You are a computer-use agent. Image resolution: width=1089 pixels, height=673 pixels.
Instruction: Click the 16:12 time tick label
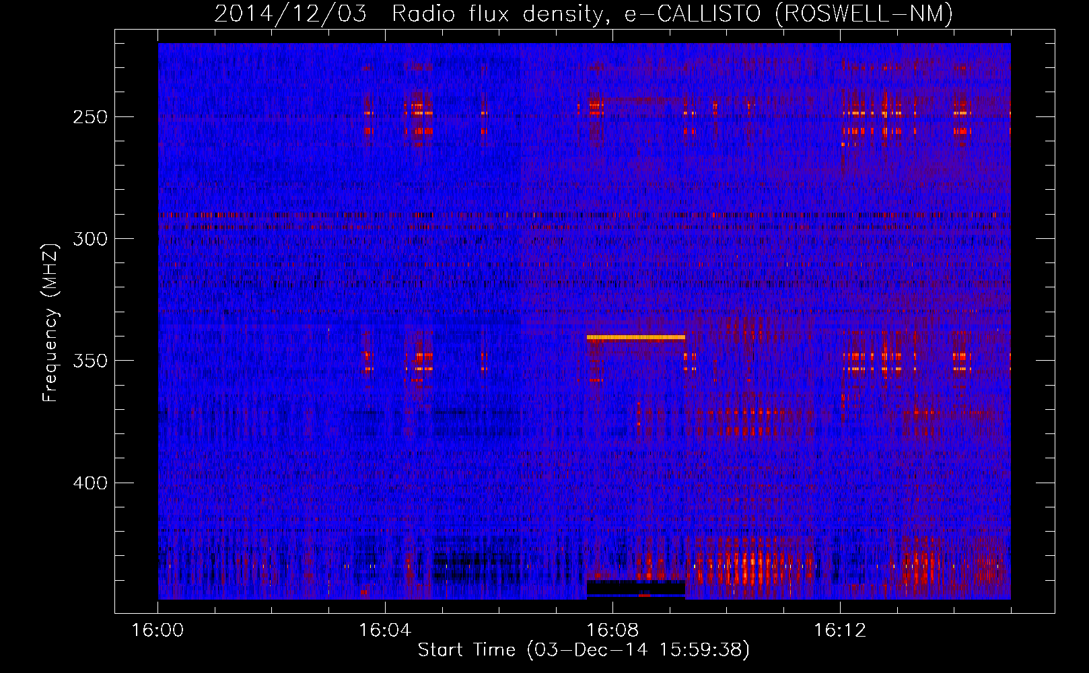tap(840, 630)
